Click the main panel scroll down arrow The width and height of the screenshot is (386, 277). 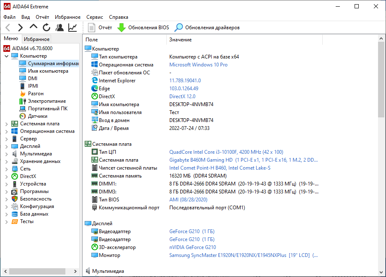(x=381, y=272)
